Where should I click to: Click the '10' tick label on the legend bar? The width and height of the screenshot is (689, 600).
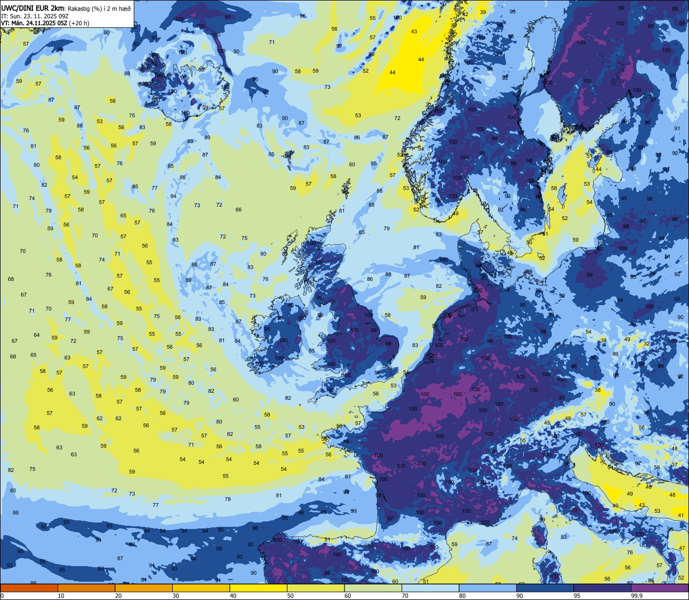(x=61, y=596)
